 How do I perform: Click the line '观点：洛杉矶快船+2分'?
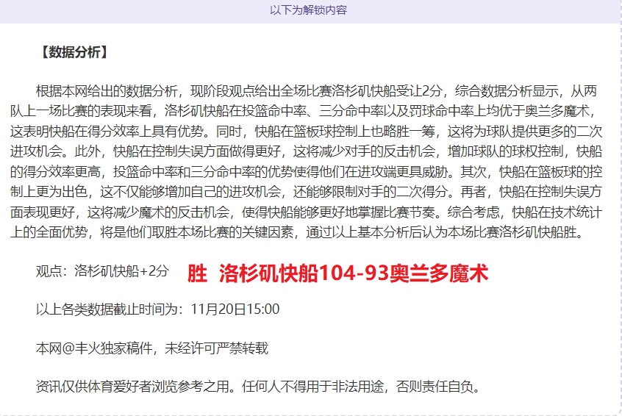click(102, 271)
